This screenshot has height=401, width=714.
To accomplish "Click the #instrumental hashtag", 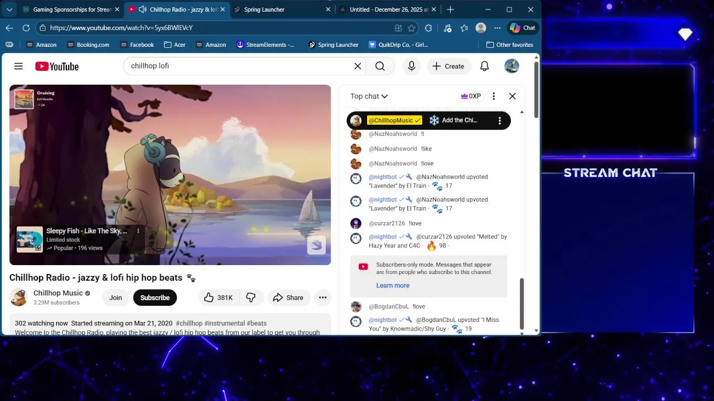I will [x=225, y=323].
